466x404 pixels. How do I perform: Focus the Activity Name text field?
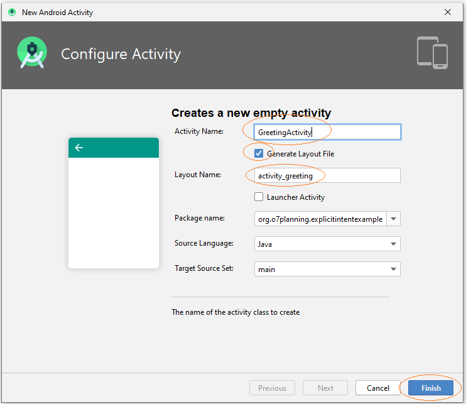[327, 132]
